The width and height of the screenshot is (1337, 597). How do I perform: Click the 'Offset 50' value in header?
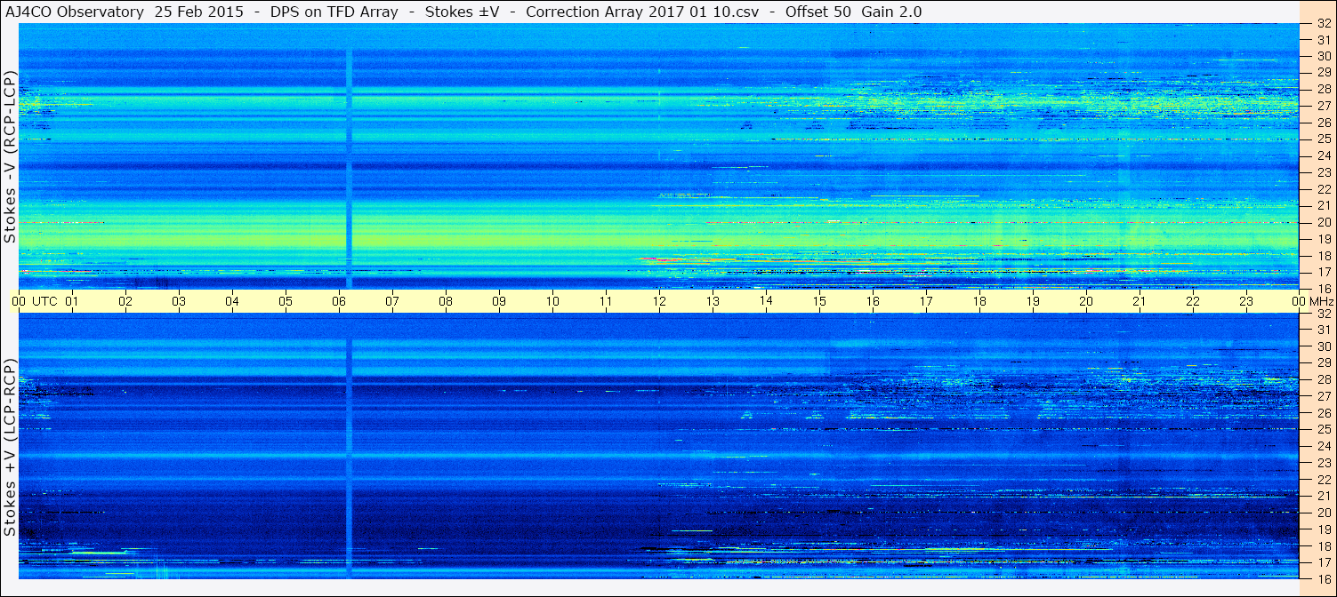pyautogui.click(x=818, y=12)
